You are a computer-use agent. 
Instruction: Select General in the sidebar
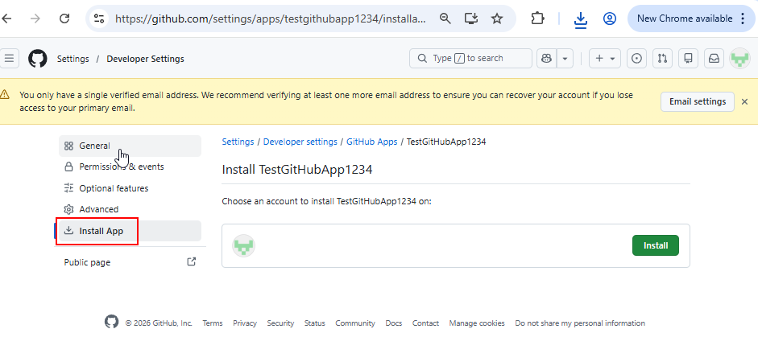tap(130, 146)
